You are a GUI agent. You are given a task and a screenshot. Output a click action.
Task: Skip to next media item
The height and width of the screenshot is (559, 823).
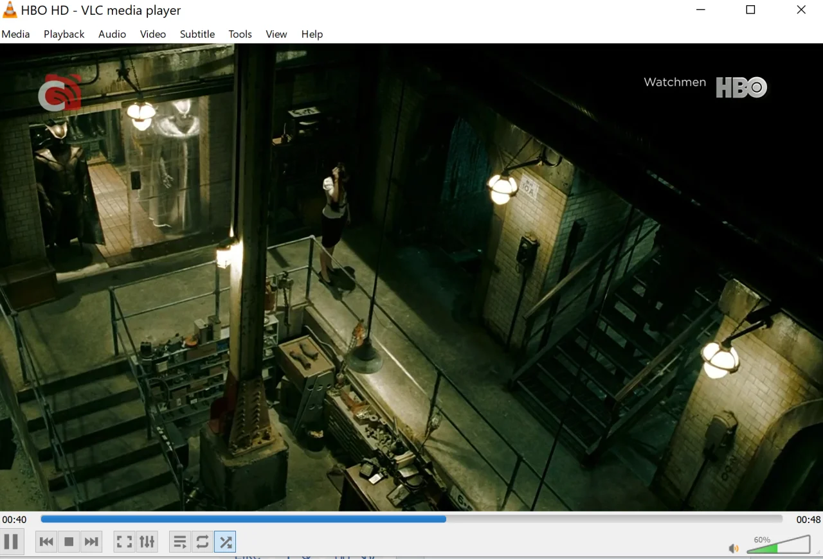91,542
